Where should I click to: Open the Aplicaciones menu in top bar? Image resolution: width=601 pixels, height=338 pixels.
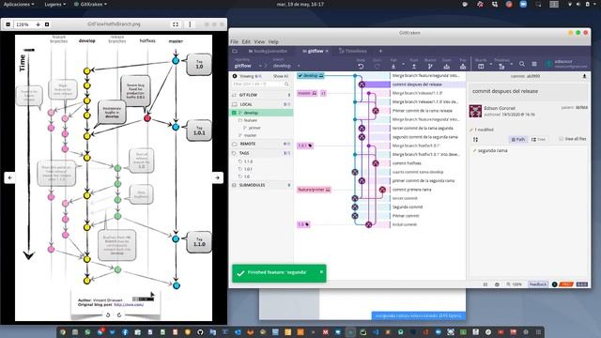coord(19,4)
